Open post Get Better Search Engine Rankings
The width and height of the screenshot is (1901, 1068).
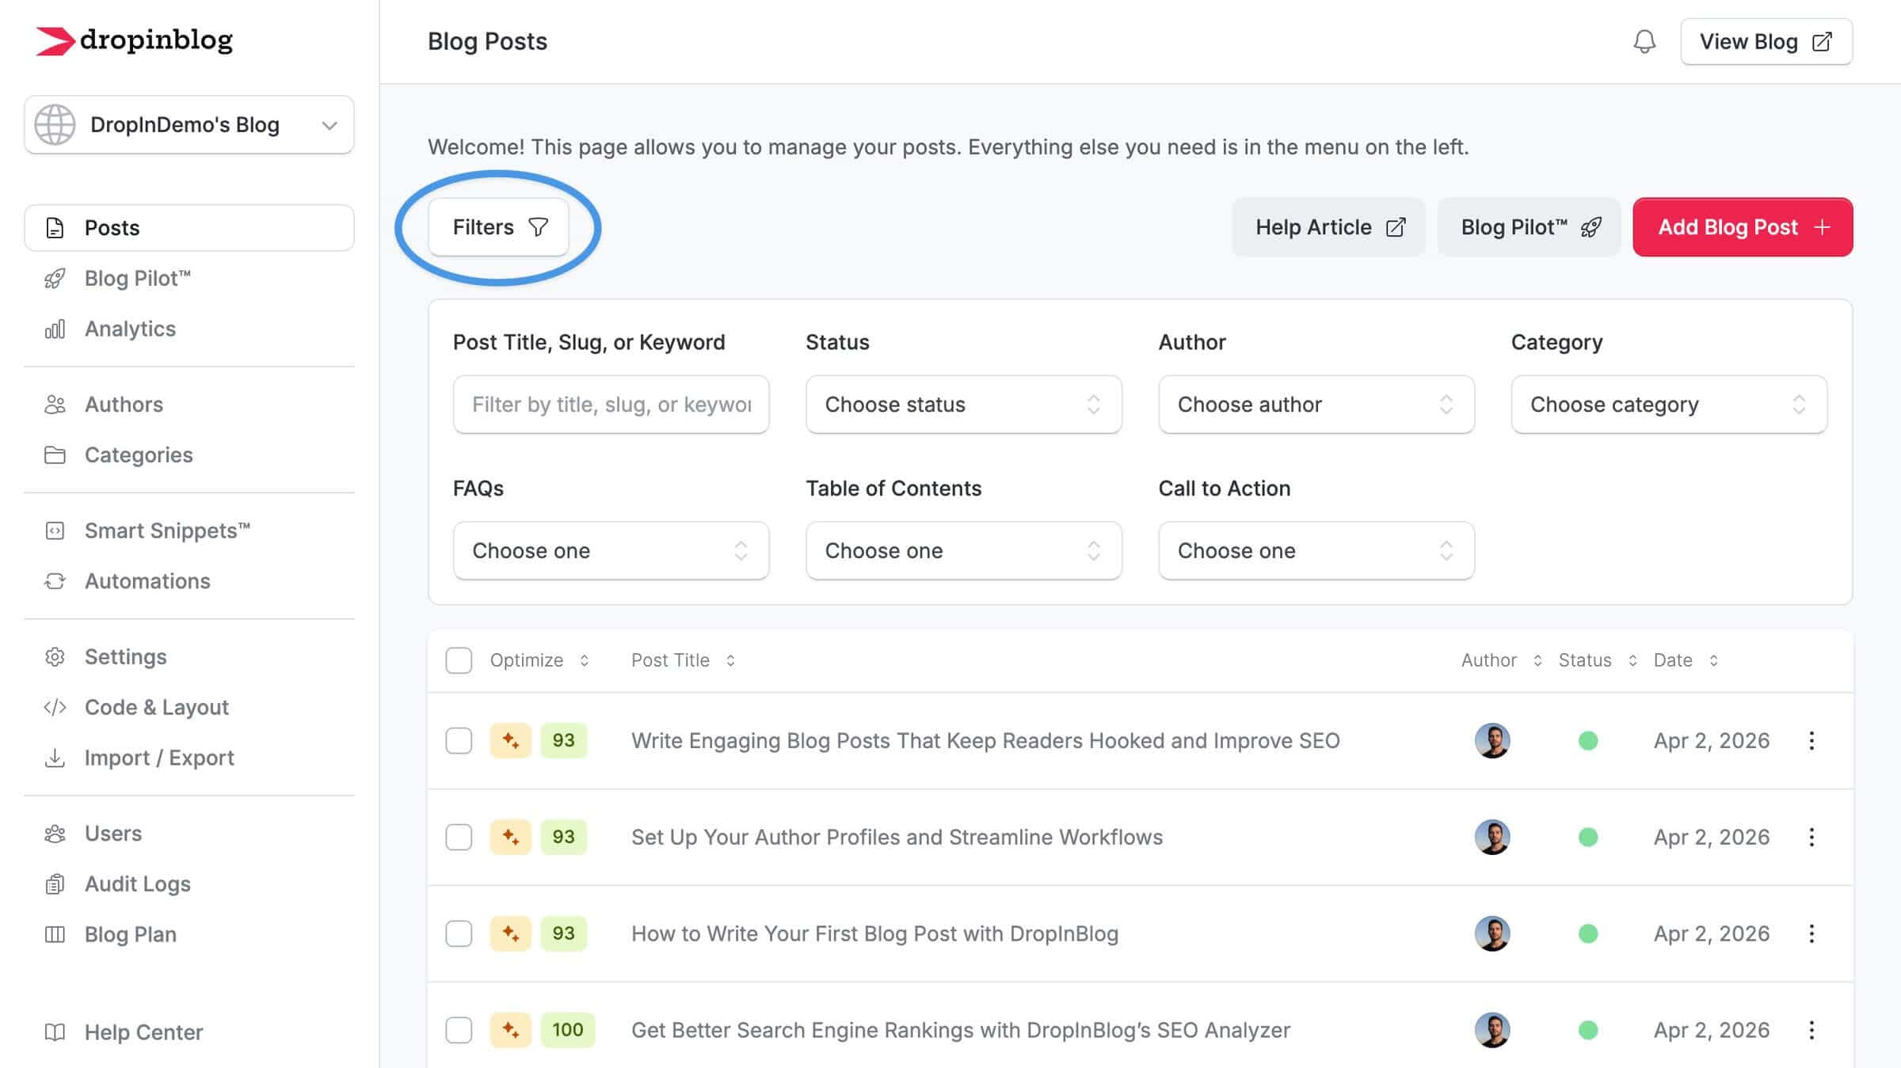coord(960,1031)
